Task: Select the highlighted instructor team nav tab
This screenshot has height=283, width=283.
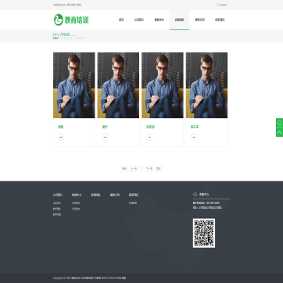Action: 179,20
